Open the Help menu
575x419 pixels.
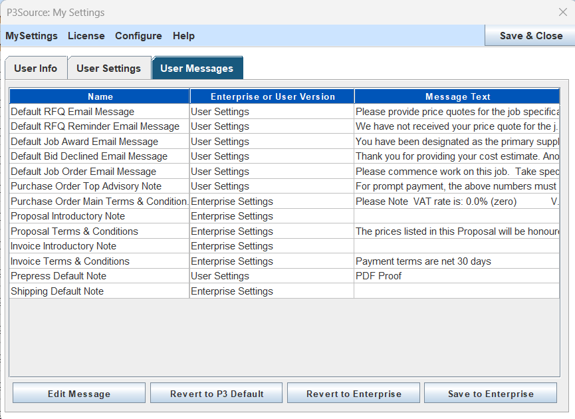183,36
